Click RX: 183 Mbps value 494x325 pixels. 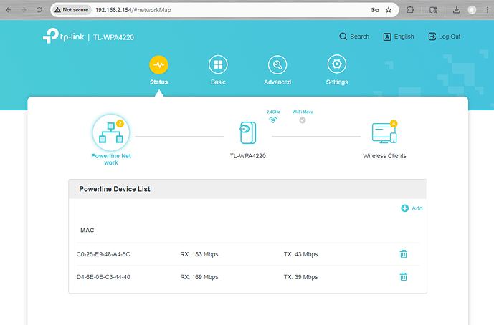199,254
